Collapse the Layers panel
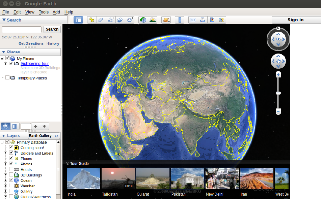Viewport: 321px width, 199px height. point(3,136)
